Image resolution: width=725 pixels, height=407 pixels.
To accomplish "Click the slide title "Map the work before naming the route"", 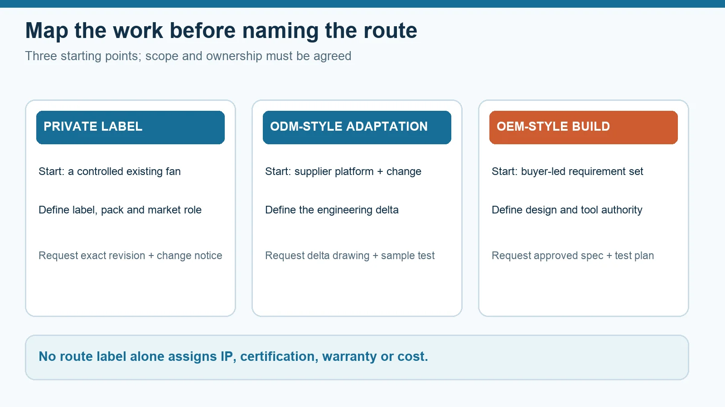I will point(221,31).
